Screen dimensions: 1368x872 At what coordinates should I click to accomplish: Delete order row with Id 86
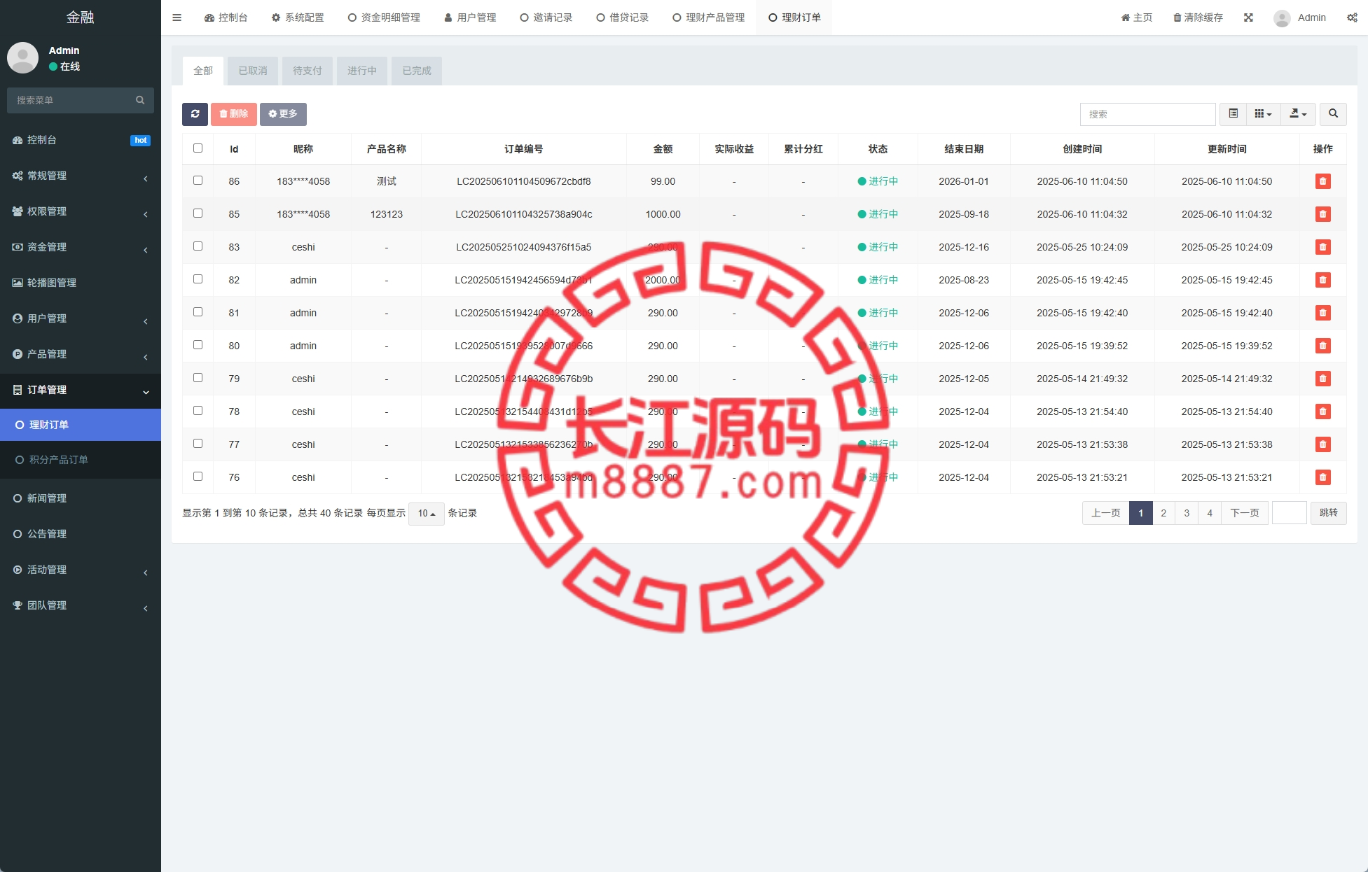(1322, 181)
